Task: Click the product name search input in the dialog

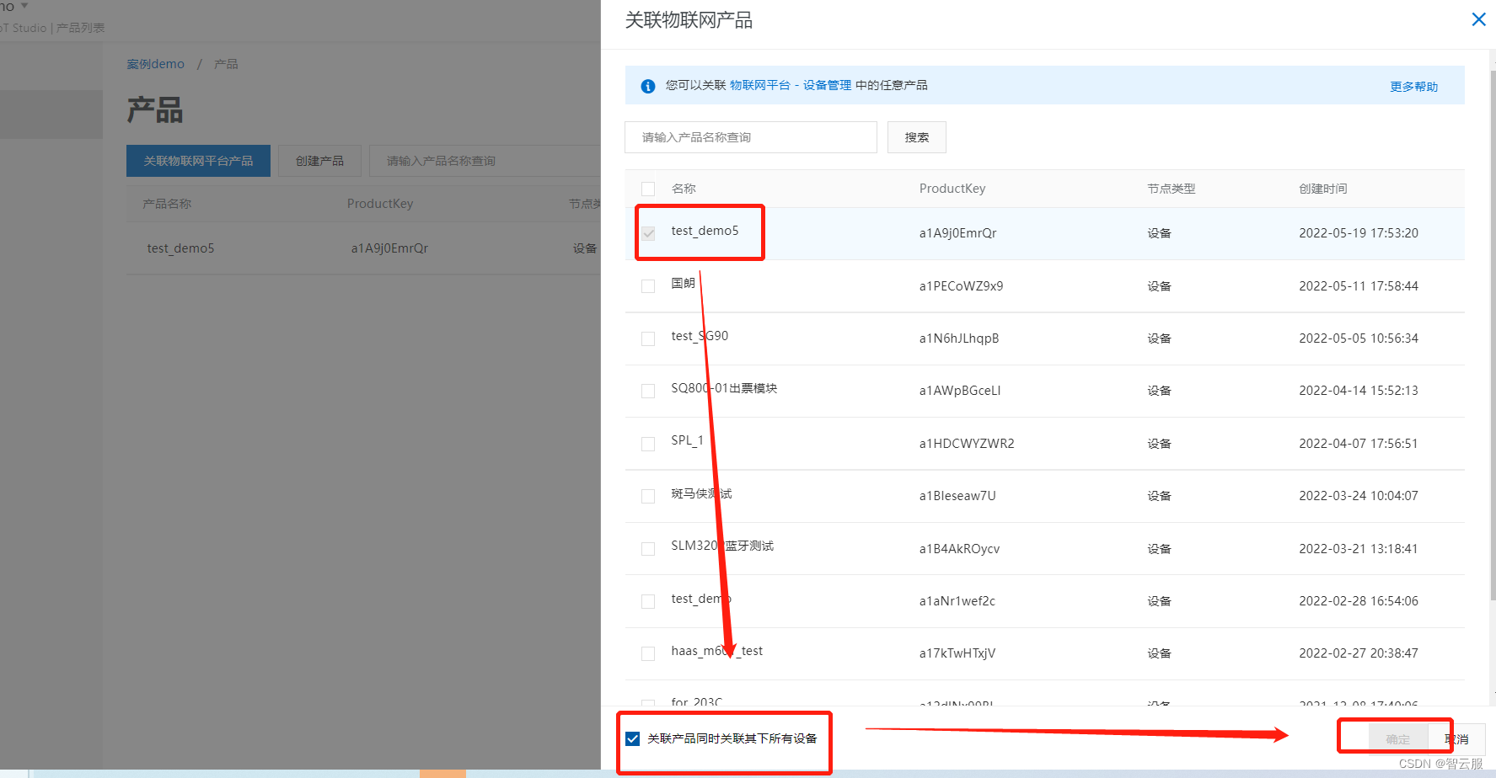Action: [749, 136]
